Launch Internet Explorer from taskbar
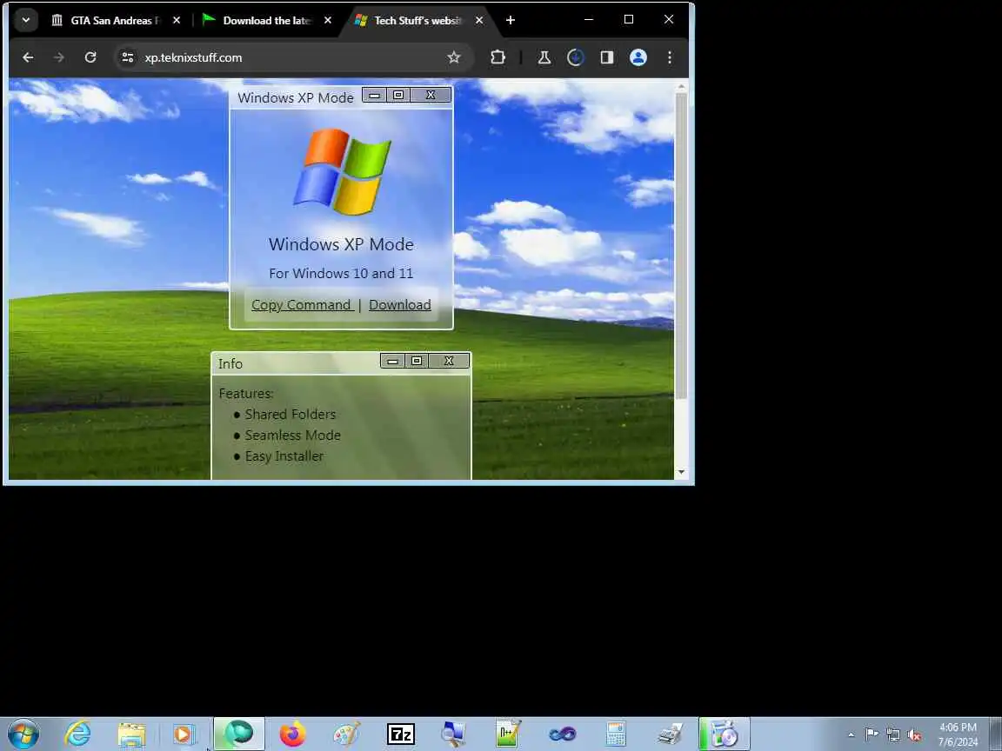Image resolution: width=1002 pixels, height=751 pixels. [x=77, y=734]
